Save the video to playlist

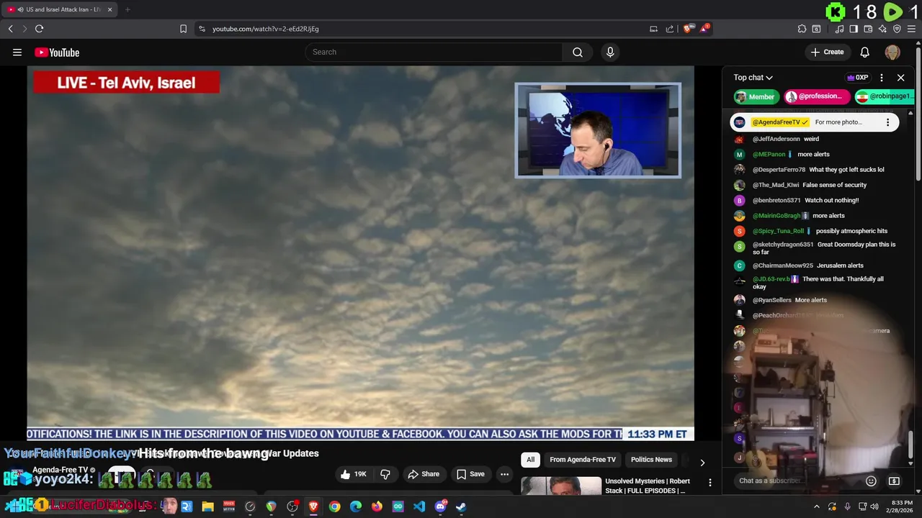click(470, 474)
